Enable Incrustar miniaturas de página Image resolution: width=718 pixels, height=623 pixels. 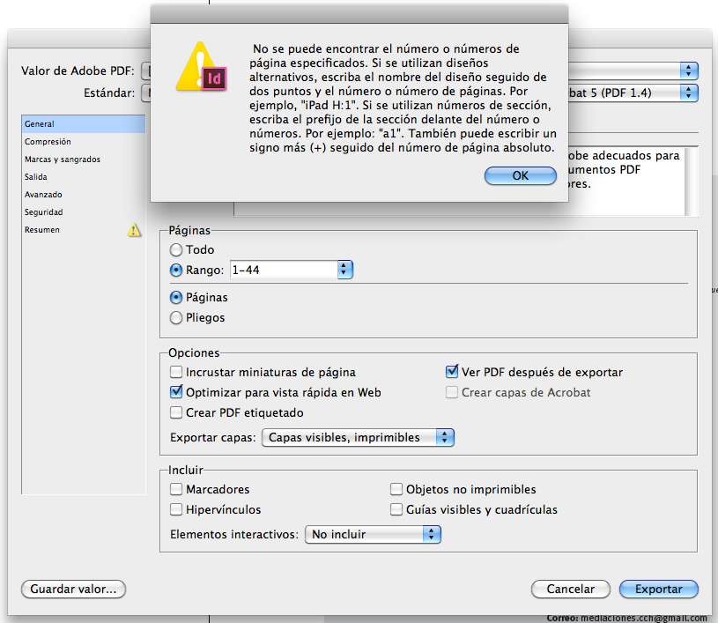point(176,372)
